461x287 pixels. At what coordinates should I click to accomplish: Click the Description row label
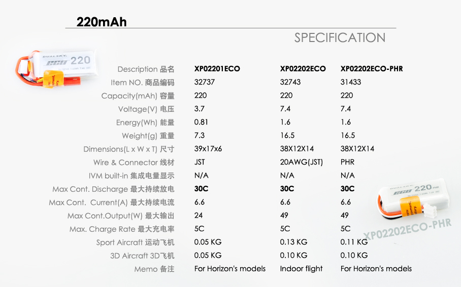[146, 69]
